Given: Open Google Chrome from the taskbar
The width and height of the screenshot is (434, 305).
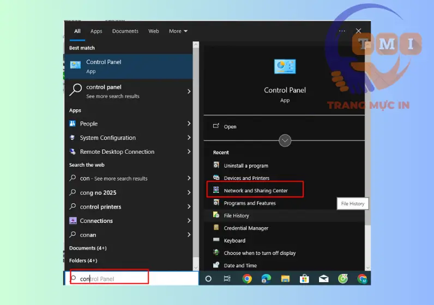Looking at the screenshot, I should (x=247, y=279).
